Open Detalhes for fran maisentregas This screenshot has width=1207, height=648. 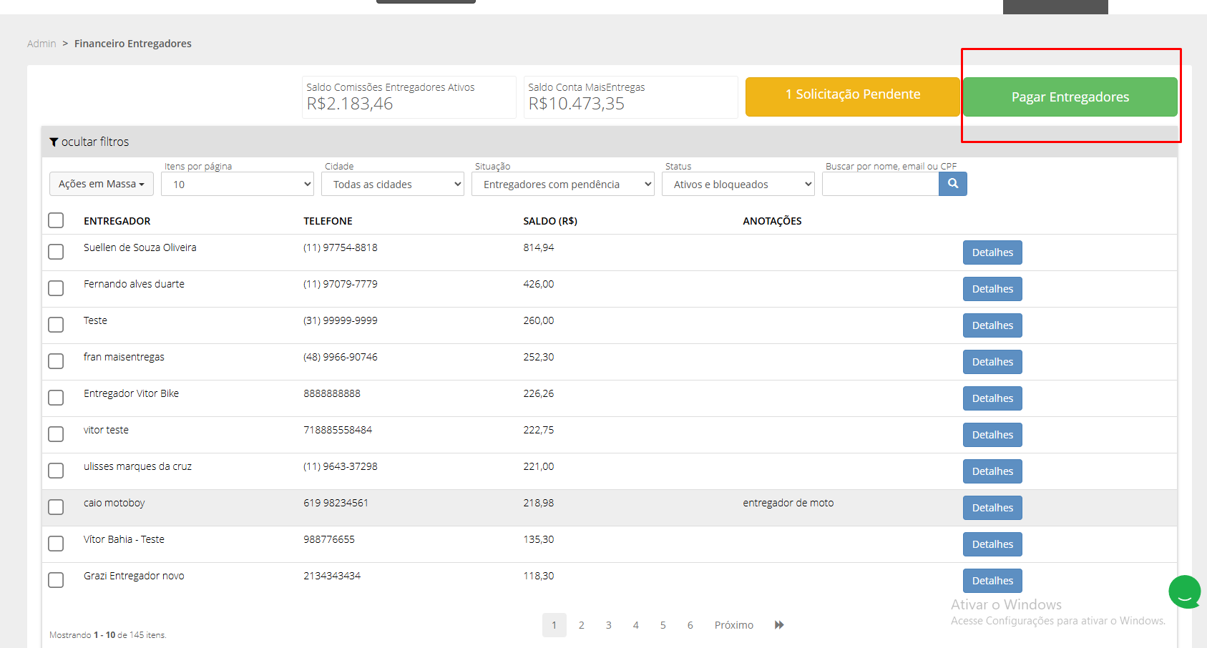tap(992, 362)
